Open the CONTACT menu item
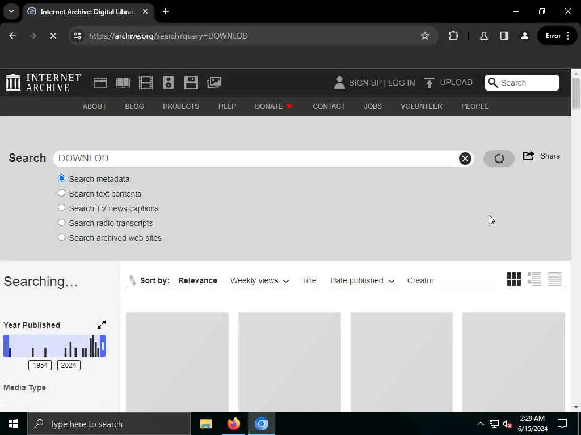This screenshot has height=435, width=581. pos(329,106)
